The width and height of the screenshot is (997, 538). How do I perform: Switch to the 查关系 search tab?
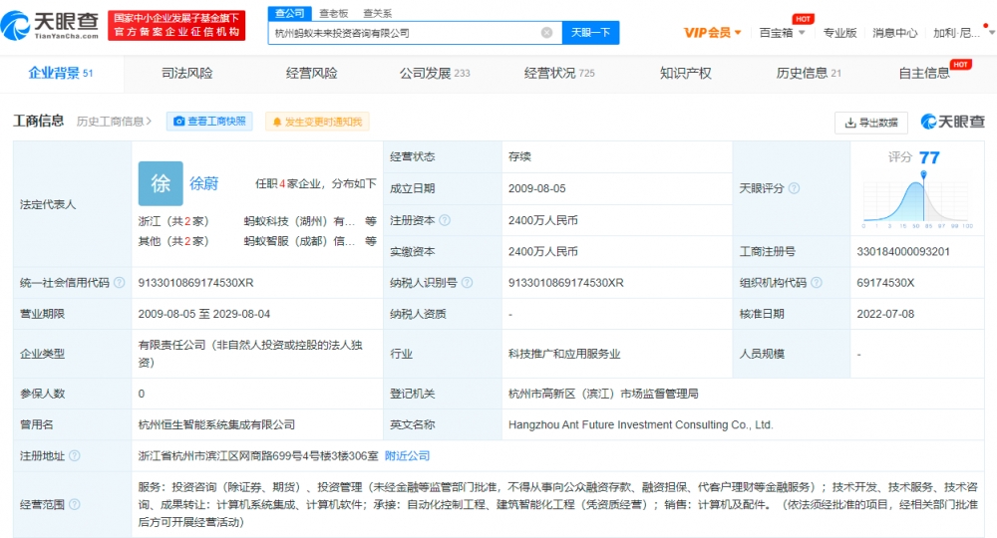pos(377,13)
